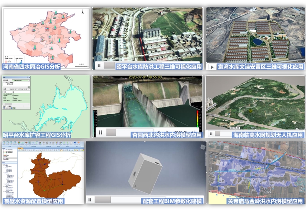Pause the 海南临高水网规划 drone video
The width and height of the screenshot is (306, 211).
(x=211, y=134)
